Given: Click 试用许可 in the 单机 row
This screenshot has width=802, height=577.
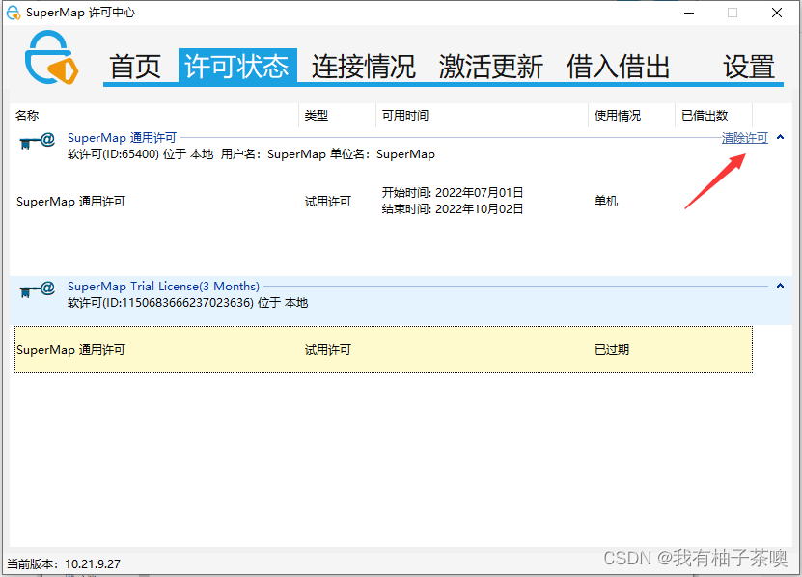Looking at the screenshot, I should tap(328, 201).
